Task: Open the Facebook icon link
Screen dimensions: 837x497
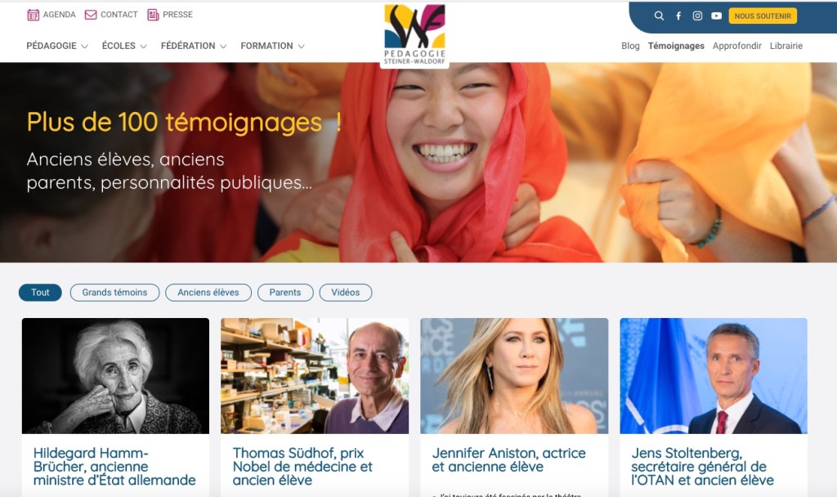Action: (x=678, y=16)
